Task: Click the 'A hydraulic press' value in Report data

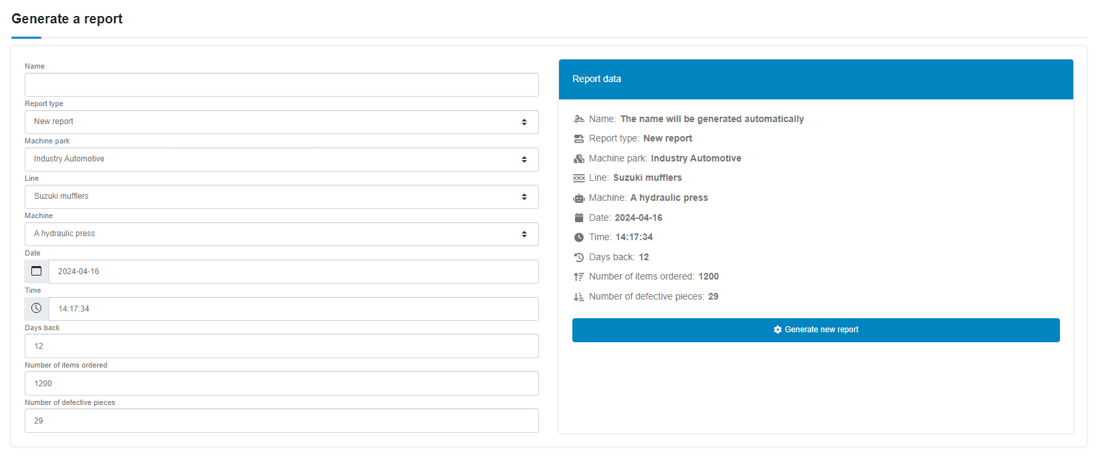Action: tap(669, 197)
